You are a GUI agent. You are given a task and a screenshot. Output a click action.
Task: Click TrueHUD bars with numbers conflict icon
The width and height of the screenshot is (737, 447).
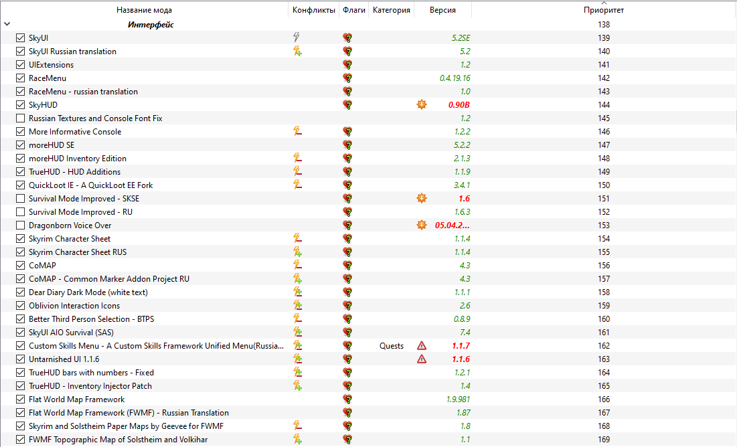tap(297, 372)
